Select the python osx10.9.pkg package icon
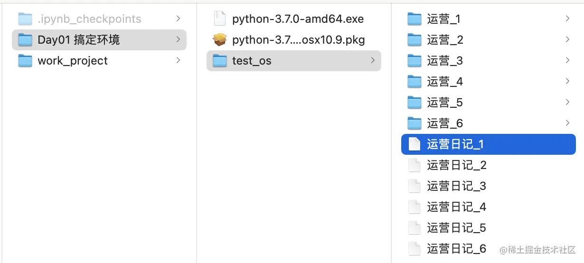The image size is (584, 263). 219,40
